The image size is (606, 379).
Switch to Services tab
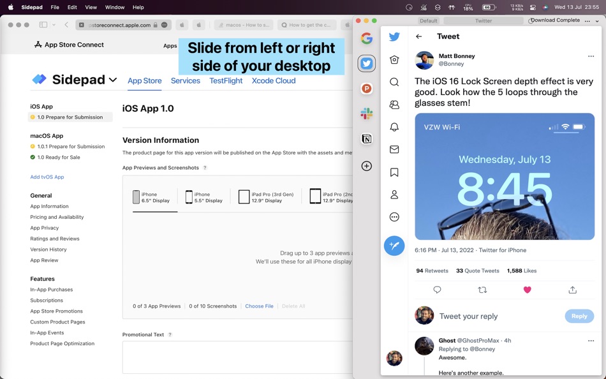click(x=186, y=81)
